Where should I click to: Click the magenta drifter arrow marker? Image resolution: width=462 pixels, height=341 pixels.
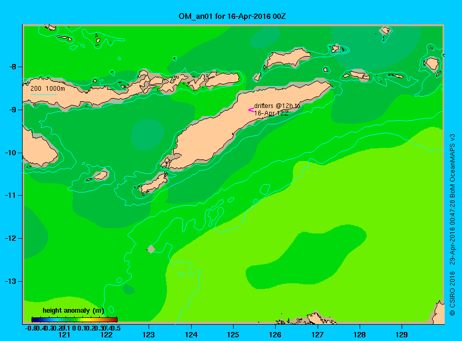point(251,110)
